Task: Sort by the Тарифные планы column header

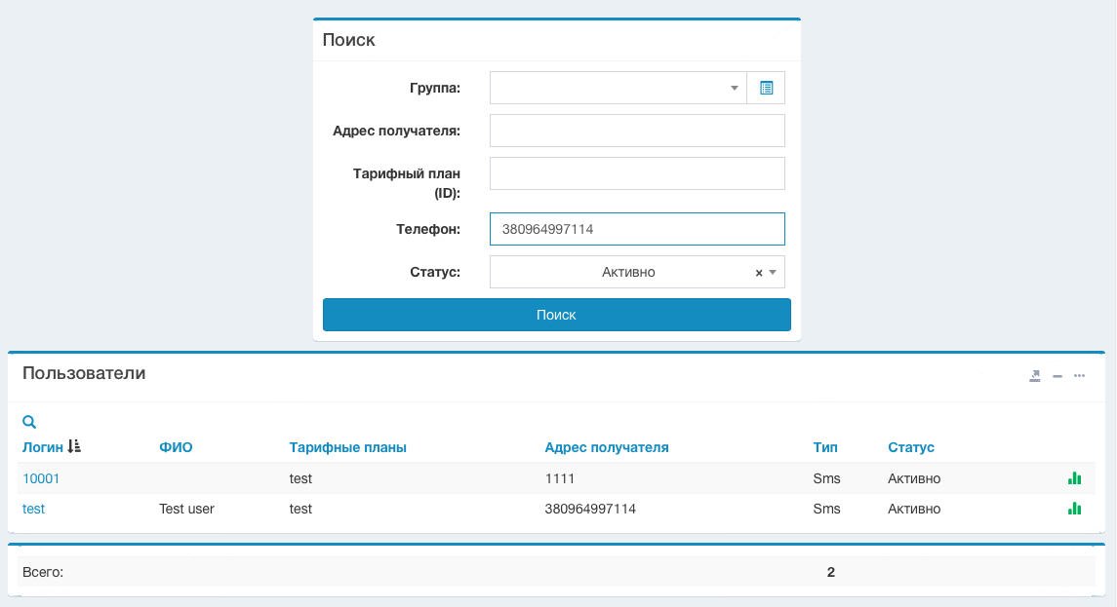Action: click(x=347, y=447)
